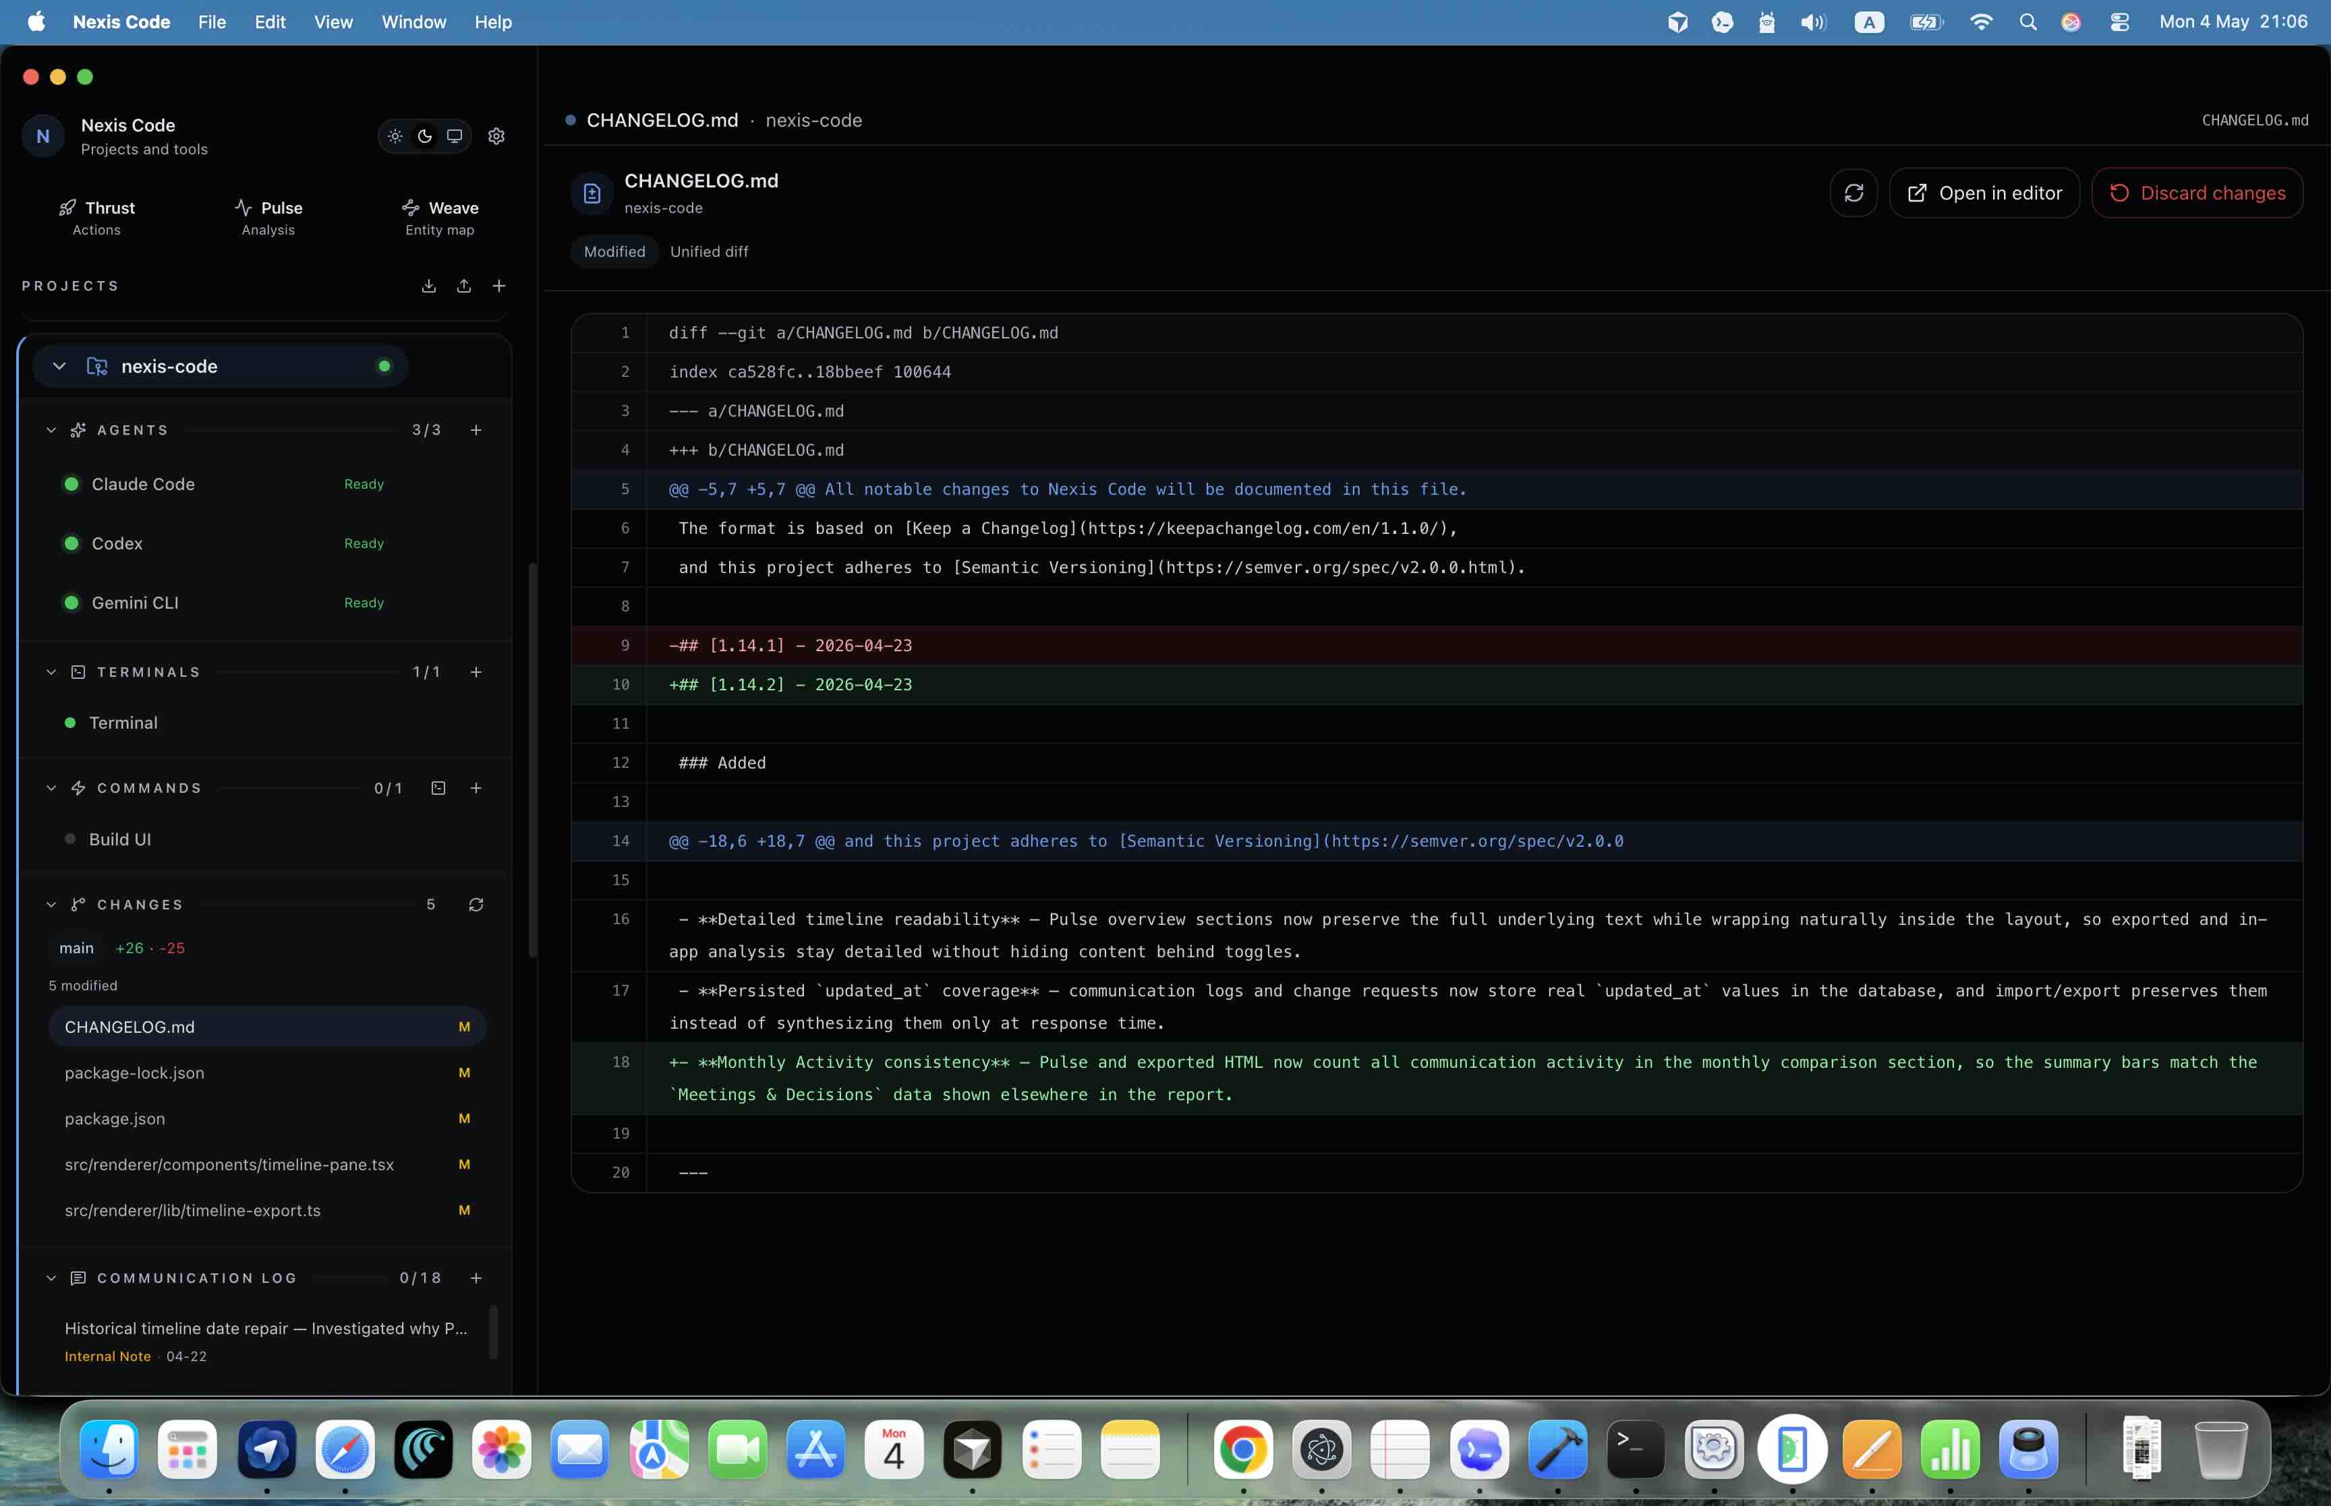
Task: Select the Modified badge
Action: click(614, 251)
